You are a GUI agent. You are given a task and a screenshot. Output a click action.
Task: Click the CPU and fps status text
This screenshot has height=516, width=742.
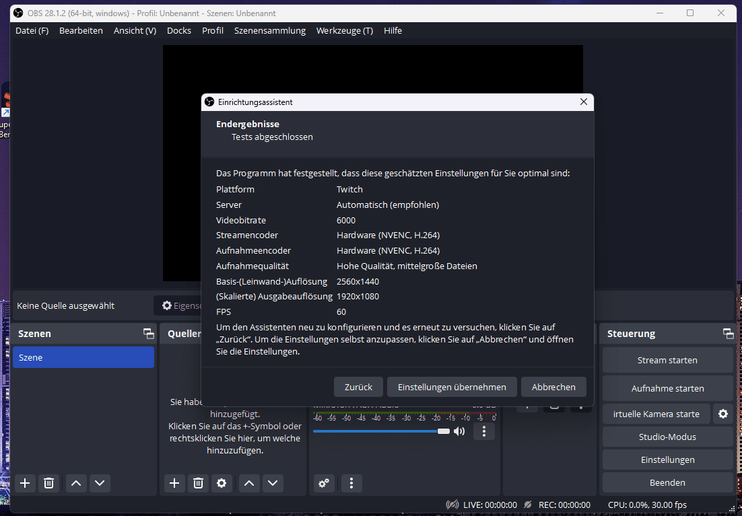[x=647, y=505]
